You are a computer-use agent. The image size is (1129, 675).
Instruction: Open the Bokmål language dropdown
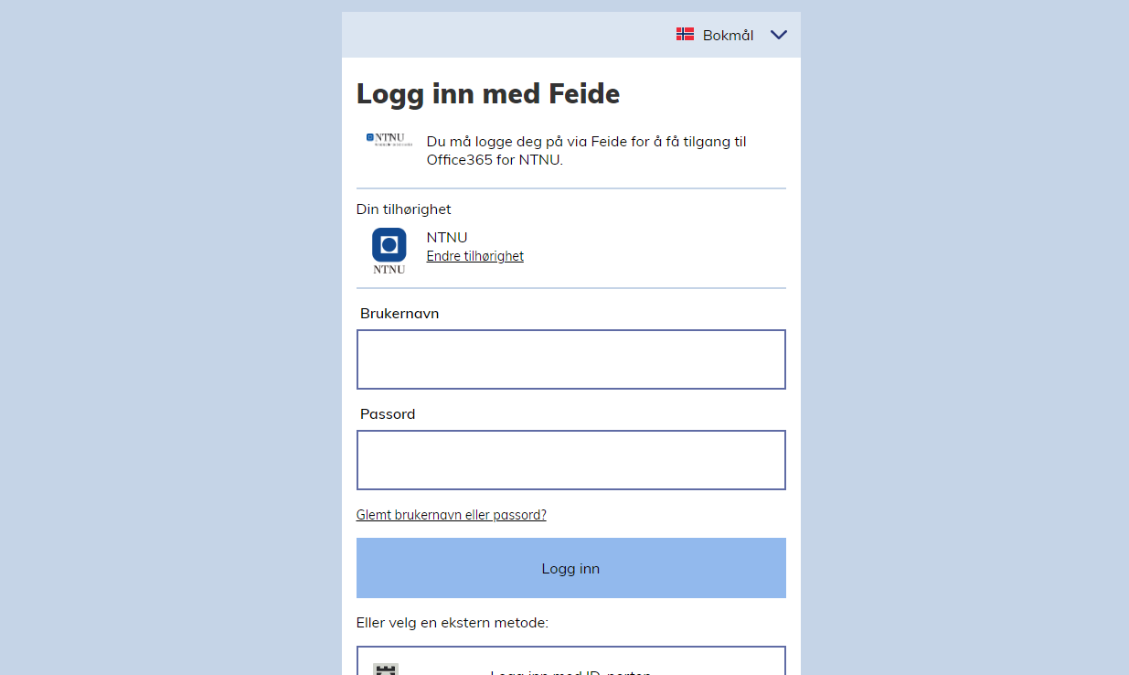tap(730, 35)
